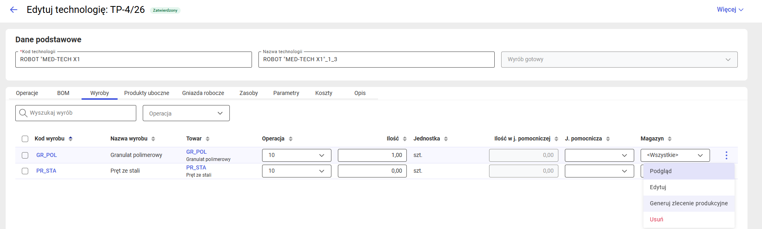
Task: Expand the Wyrób gotowy dropdown
Action: click(619, 60)
